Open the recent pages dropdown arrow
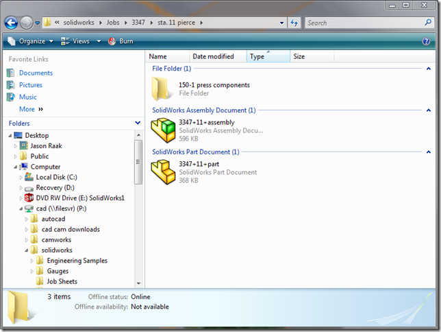Image resolution: width=441 pixels, height=332 pixels. [x=38, y=23]
